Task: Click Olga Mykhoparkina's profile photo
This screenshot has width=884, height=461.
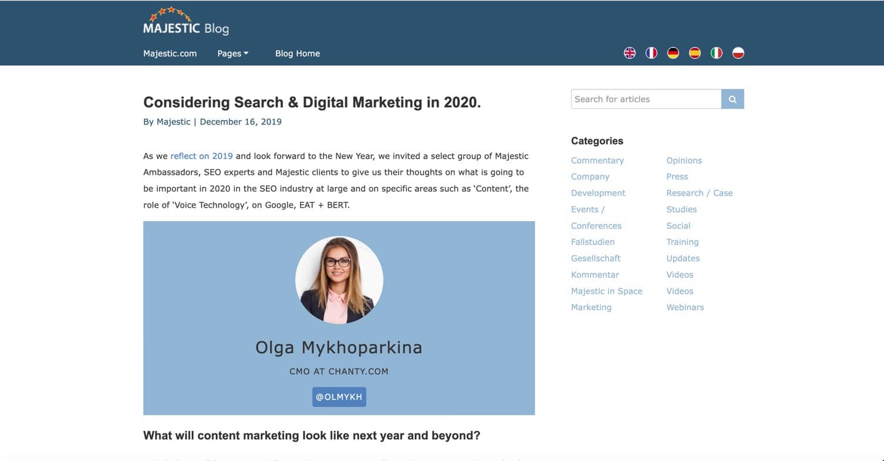Action: 339,280
